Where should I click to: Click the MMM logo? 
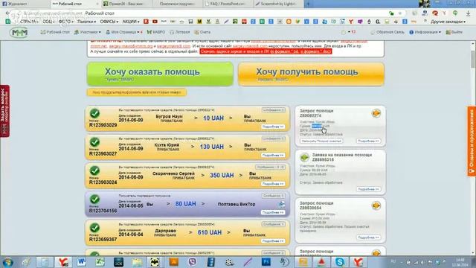click(x=19, y=32)
